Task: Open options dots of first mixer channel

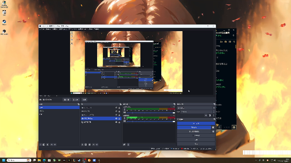Action: [125, 110]
